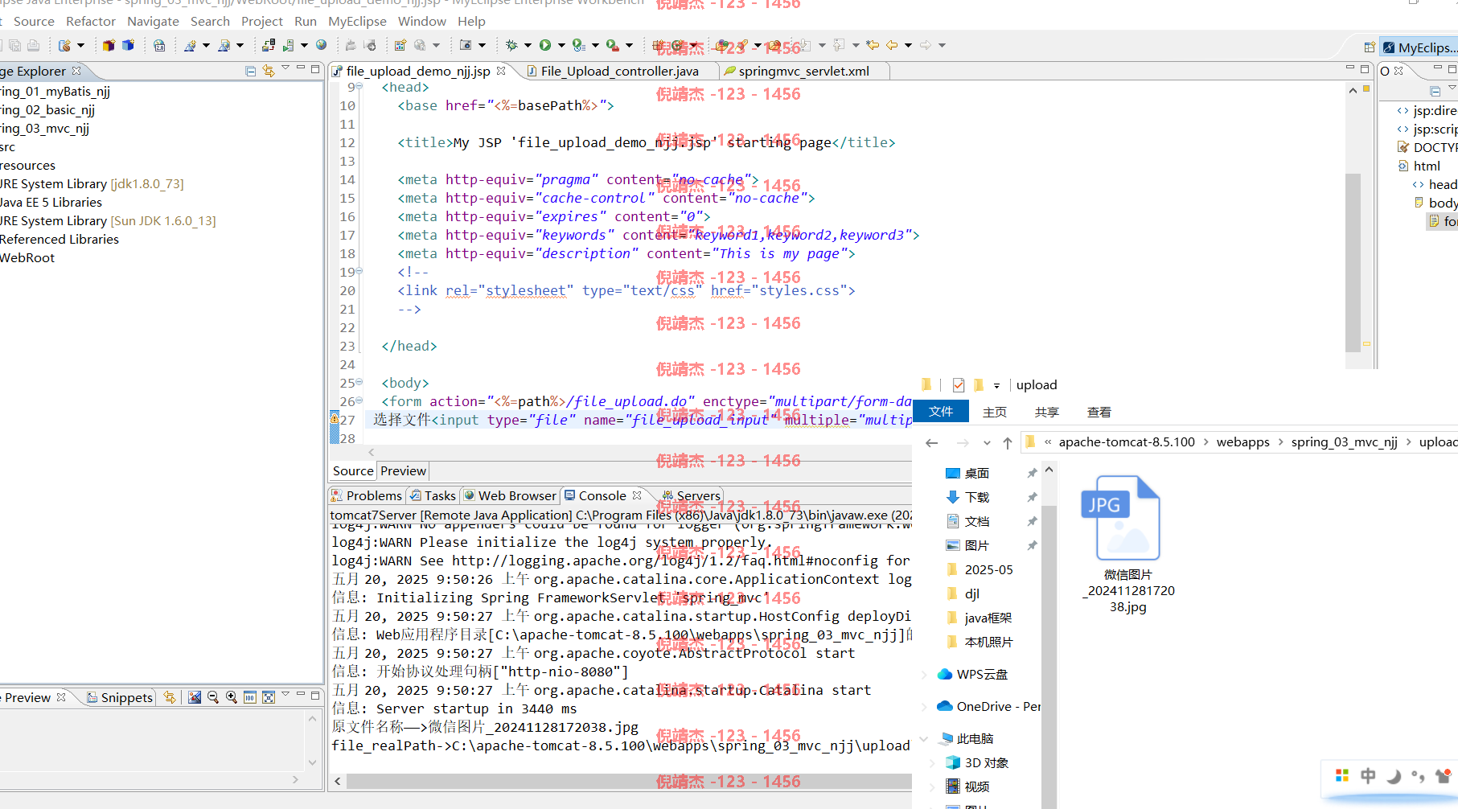The width and height of the screenshot is (1458, 809).
Task: Click apache-tomcat-8.5.100 in breadcrumb
Action: tap(1127, 441)
